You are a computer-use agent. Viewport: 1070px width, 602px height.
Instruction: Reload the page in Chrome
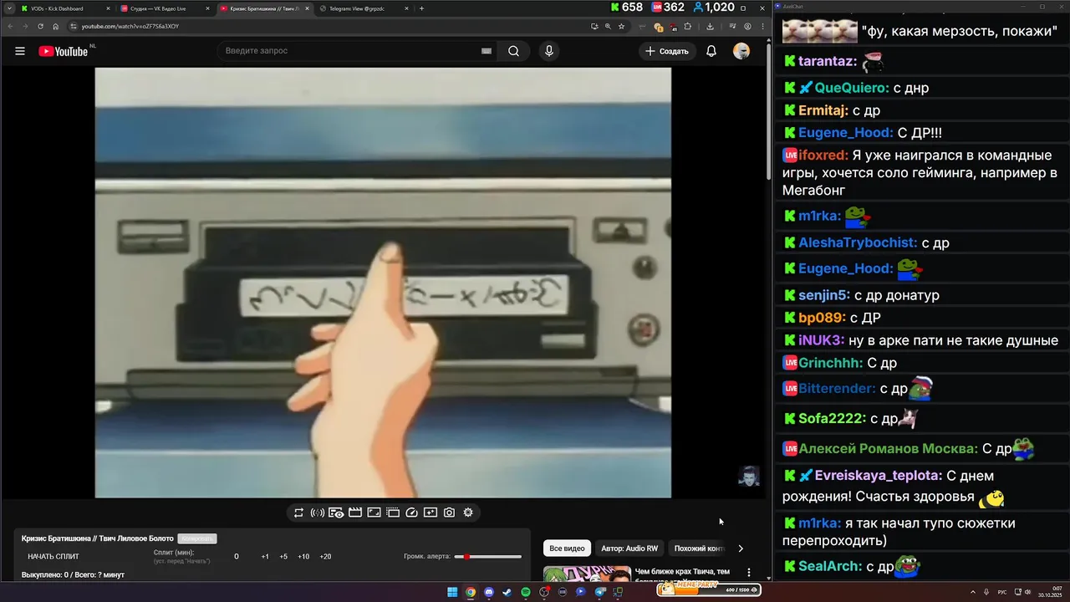pos(40,26)
